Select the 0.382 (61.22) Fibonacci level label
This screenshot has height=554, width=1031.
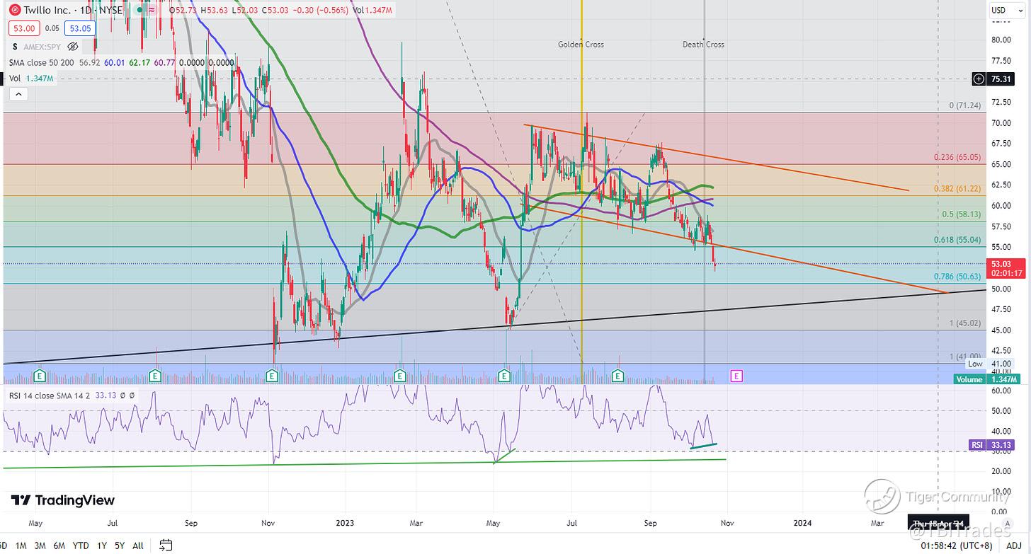[x=957, y=189]
